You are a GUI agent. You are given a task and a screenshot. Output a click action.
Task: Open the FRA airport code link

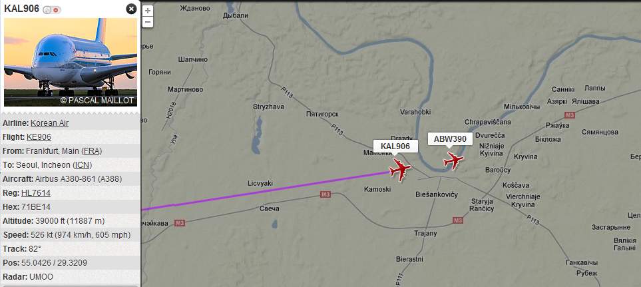point(92,151)
